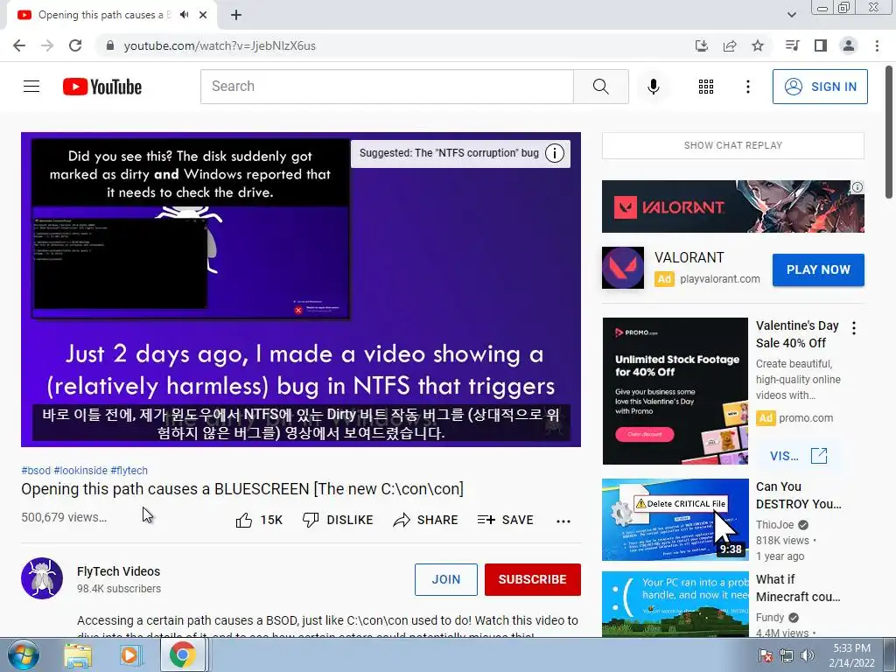Open Promo stock footage ad thumbnail
The height and width of the screenshot is (672, 896).
click(x=675, y=391)
